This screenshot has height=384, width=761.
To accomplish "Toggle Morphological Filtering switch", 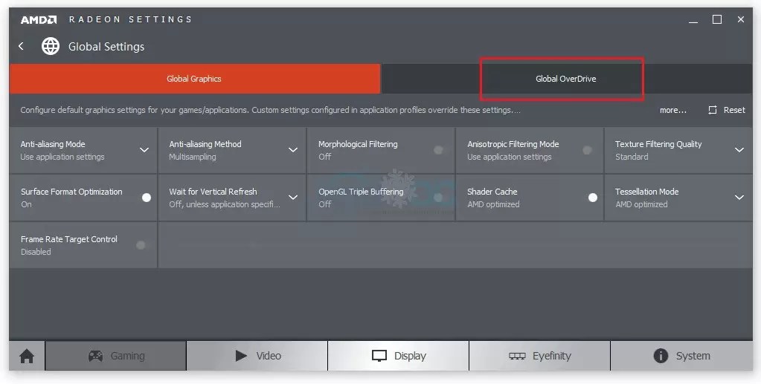I will tap(438, 150).
